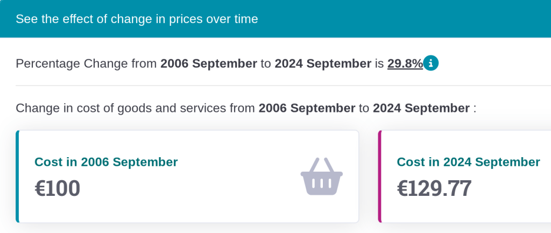Screen dimensions: 551x233
Task: Click the magenta border of 2024 card
Action: pos(380,176)
